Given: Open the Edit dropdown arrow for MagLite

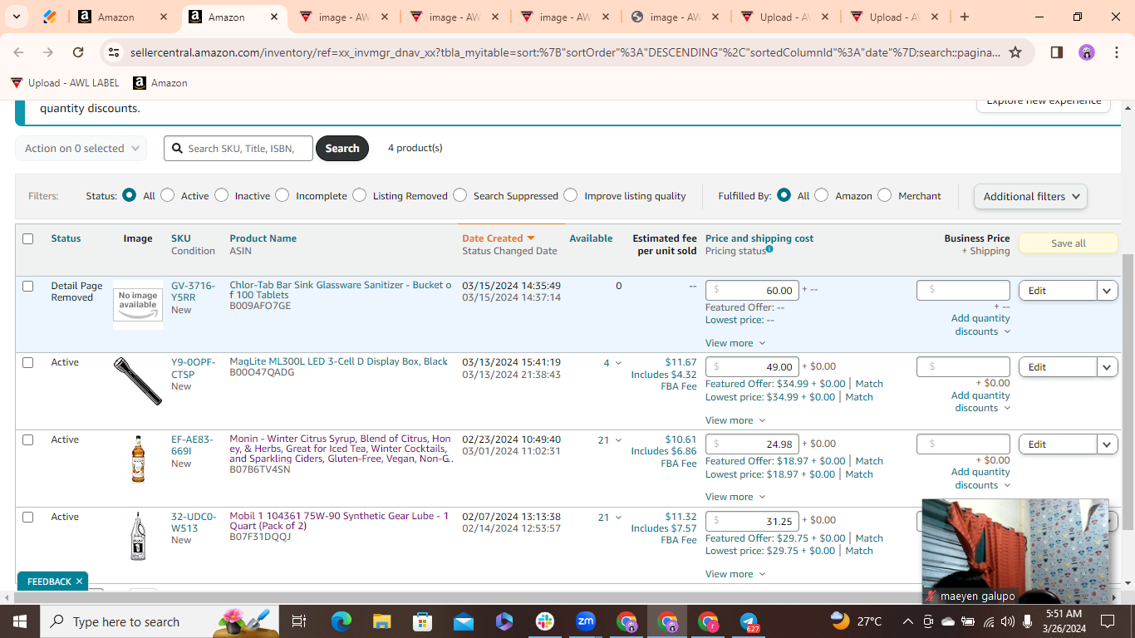Looking at the screenshot, I should click(x=1108, y=367).
